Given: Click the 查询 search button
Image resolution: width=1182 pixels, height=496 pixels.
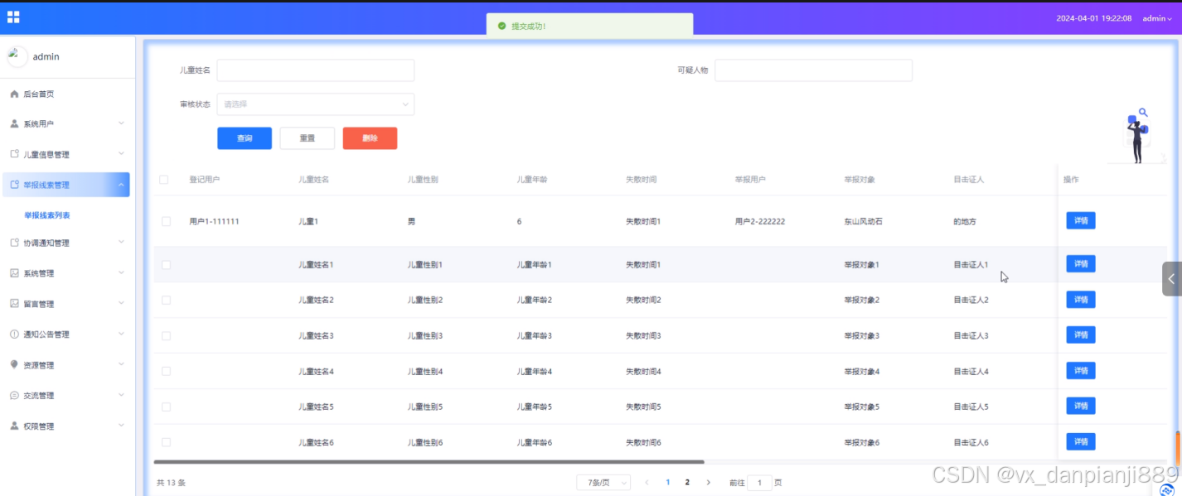Looking at the screenshot, I should (245, 138).
